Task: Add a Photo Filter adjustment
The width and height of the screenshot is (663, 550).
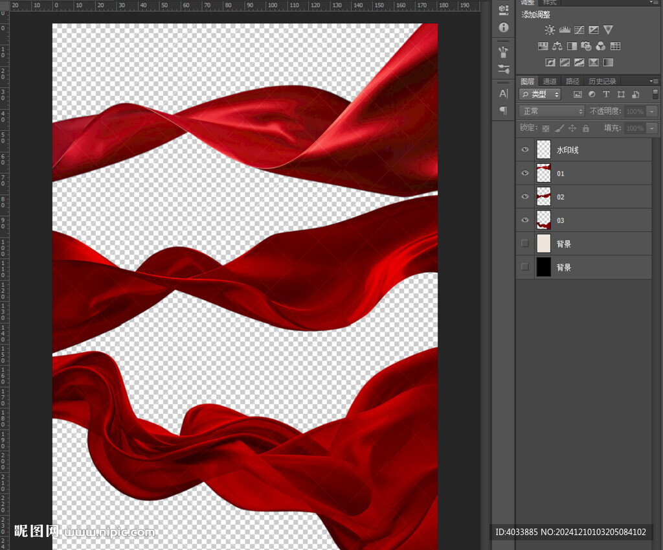Action: (586, 46)
